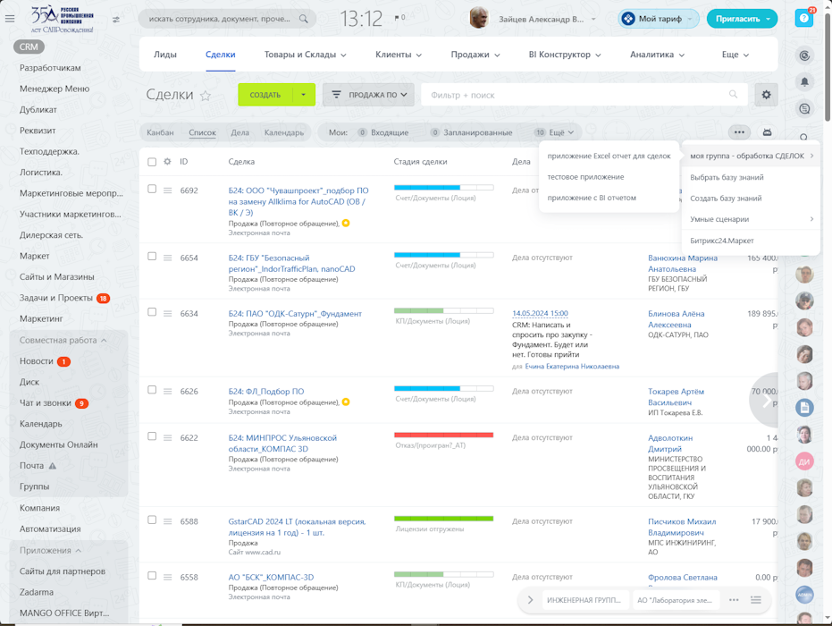This screenshot has width=832, height=626.
Task: Click the robot automation icon
Action: pos(767,132)
